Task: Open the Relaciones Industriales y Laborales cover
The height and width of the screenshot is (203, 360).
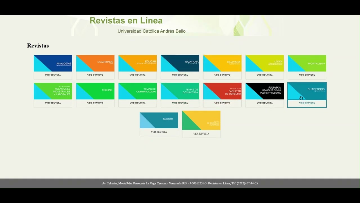Action: click(x=53, y=91)
